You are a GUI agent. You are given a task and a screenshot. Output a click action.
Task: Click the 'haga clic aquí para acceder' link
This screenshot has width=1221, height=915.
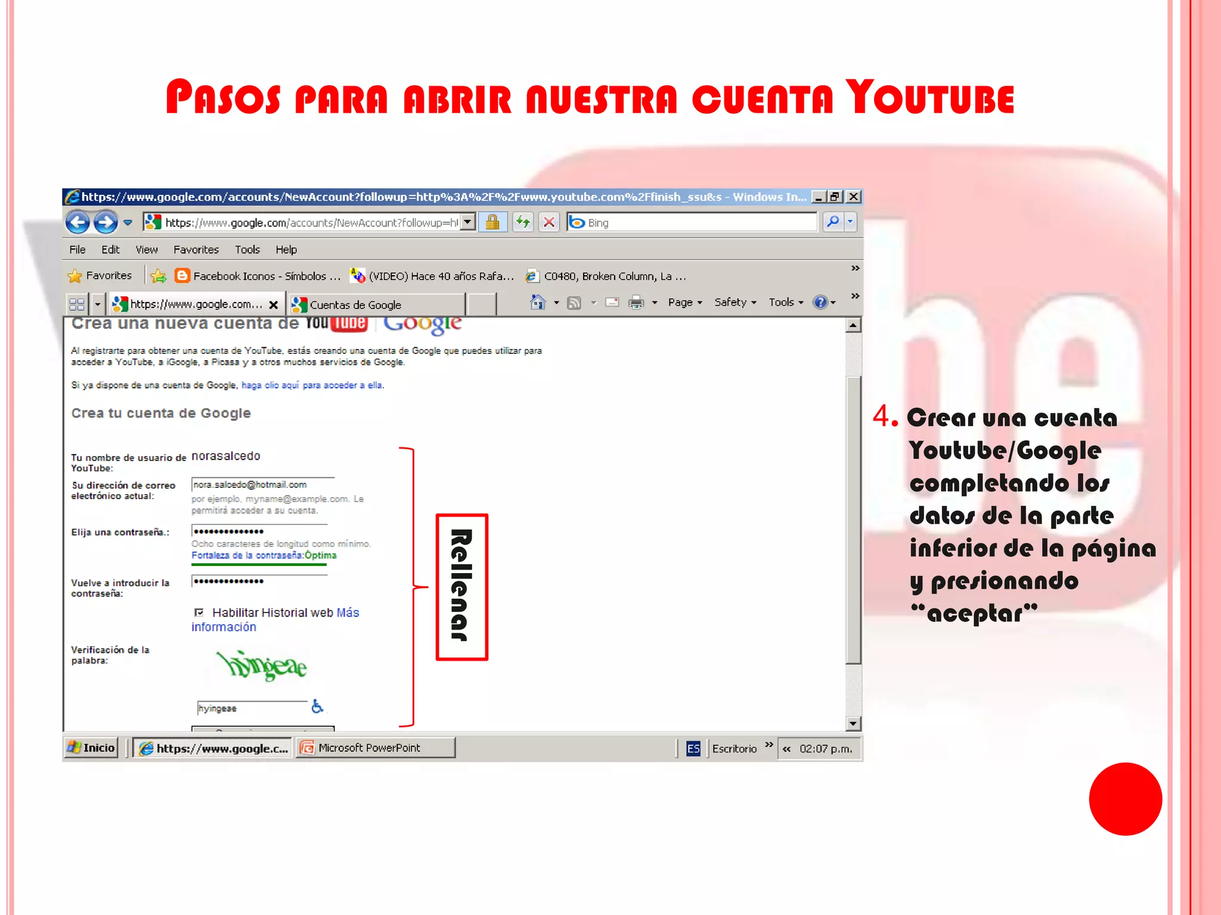pos(312,385)
